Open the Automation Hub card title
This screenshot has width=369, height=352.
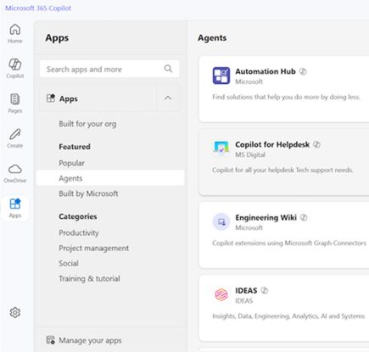[266, 71]
